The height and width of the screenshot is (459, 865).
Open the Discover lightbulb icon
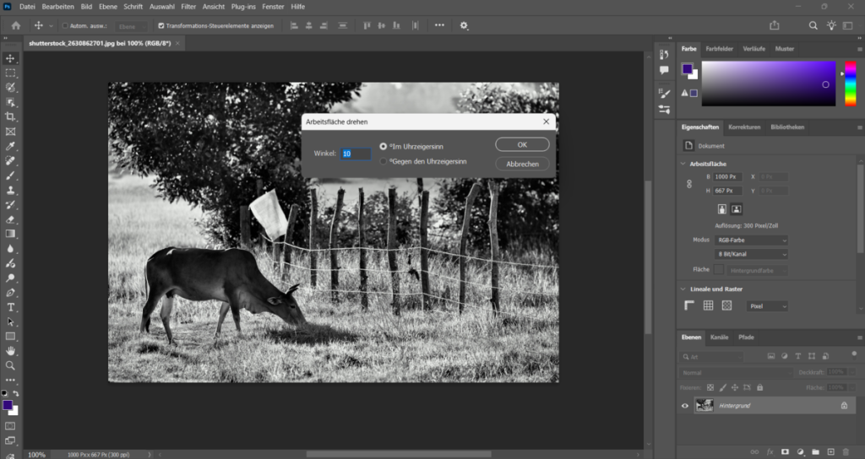831,25
